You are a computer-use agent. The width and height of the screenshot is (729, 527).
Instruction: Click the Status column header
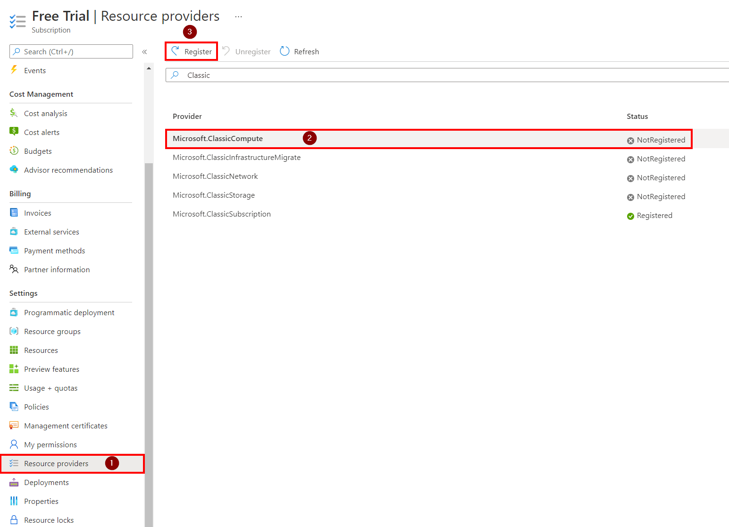pos(637,116)
